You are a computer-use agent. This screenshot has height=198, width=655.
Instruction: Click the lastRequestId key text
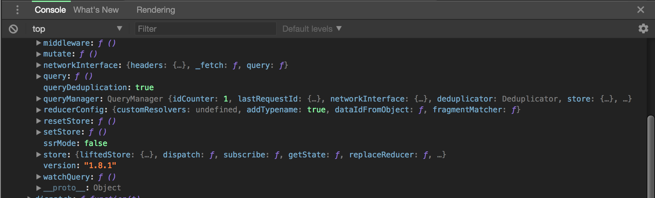point(268,99)
